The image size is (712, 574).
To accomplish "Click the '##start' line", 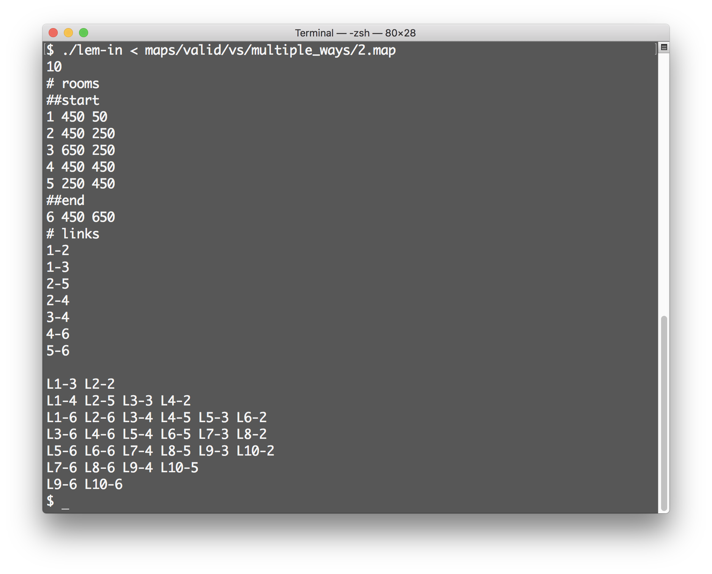I will (73, 100).
